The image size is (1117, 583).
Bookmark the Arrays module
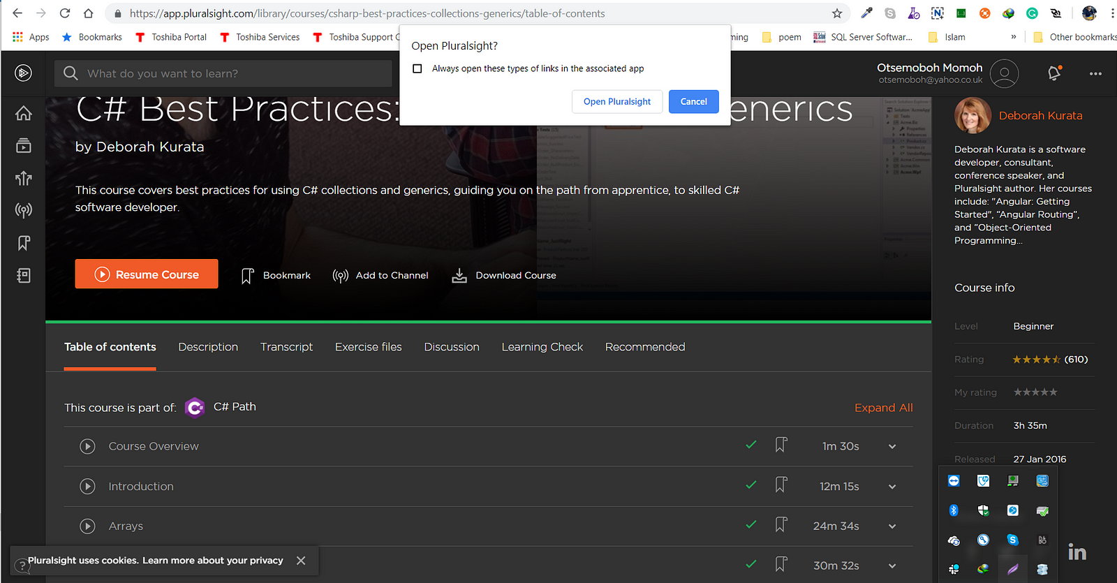[781, 525]
